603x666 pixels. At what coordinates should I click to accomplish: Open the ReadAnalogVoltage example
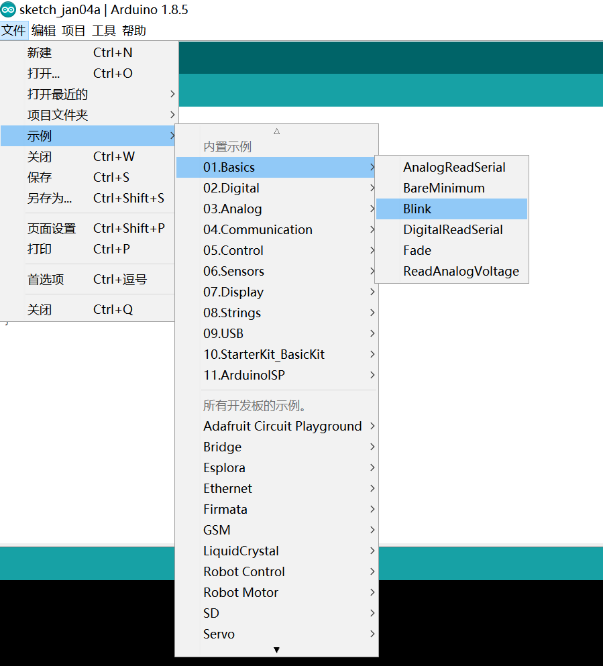(x=452, y=272)
